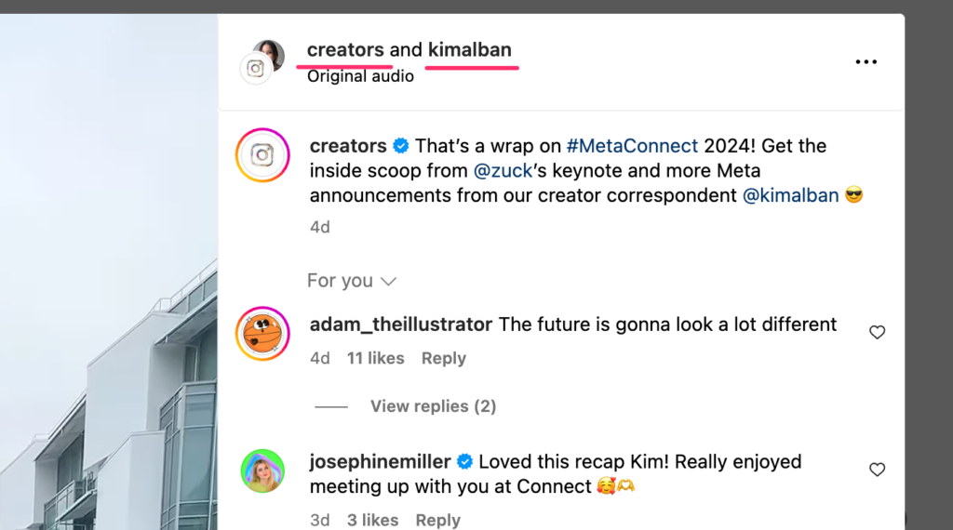This screenshot has height=530, width=953.
Task: Expand View replies (2) thread
Action: coord(433,406)
